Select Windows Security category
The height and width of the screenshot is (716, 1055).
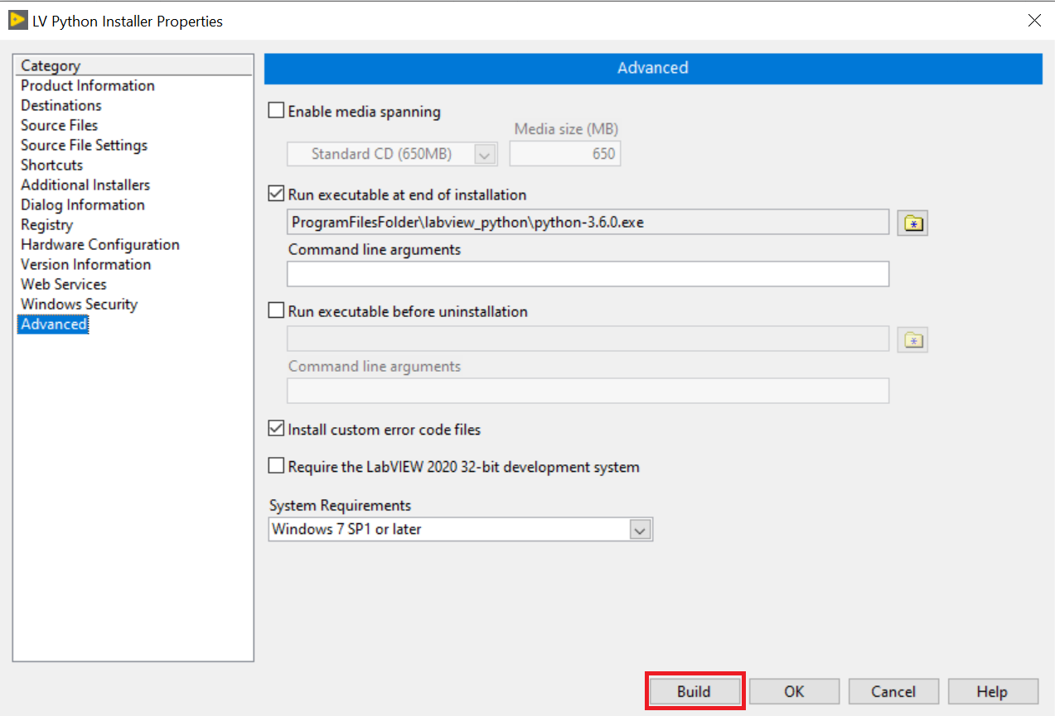tap(80, 304)
